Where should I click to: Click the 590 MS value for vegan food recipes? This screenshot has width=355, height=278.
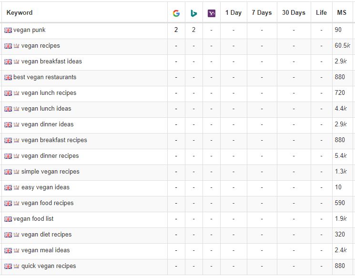(340, 203)
